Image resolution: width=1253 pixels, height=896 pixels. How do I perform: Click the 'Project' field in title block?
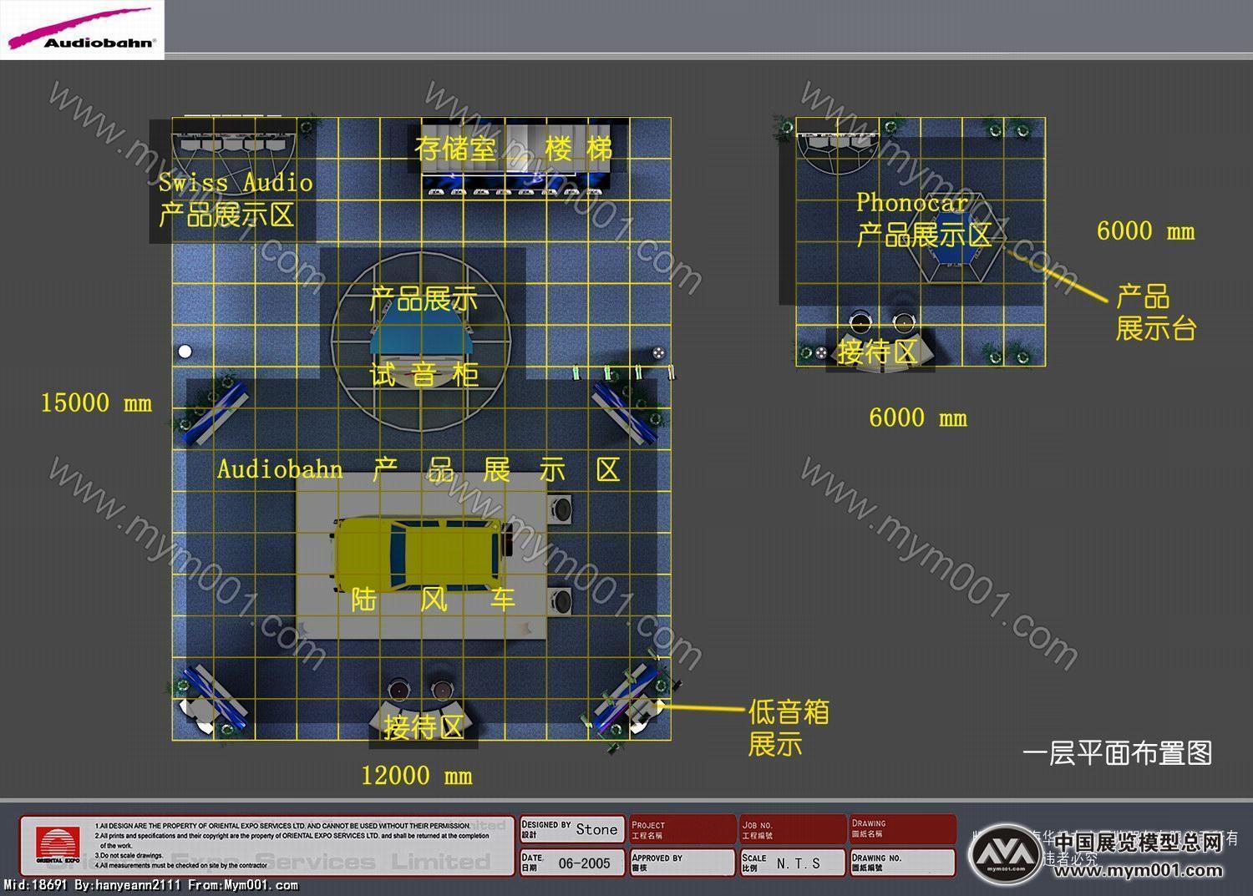coord(683,829)
